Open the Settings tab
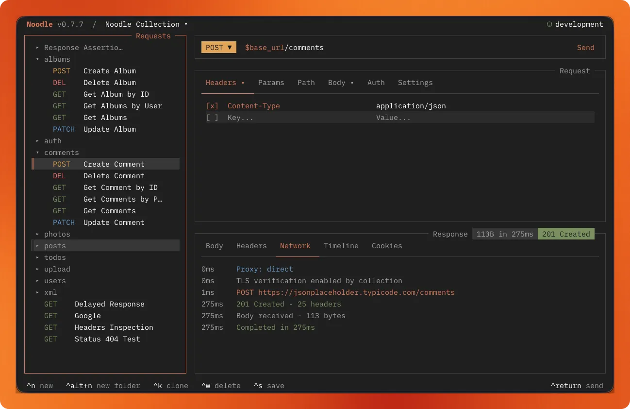Screen dimensions: 630x409 click(x=415, y=83)
